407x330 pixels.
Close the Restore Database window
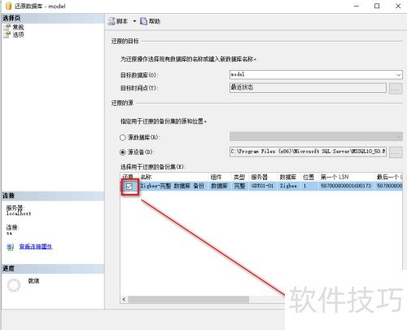pyautogui.click(x=398, y=6)
